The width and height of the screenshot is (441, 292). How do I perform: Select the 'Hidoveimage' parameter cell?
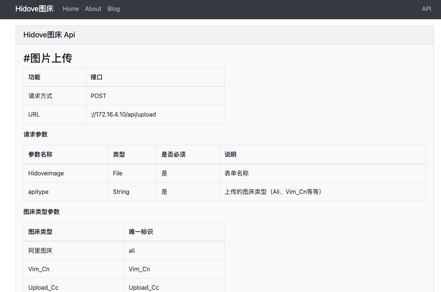[x=66, y=173]
